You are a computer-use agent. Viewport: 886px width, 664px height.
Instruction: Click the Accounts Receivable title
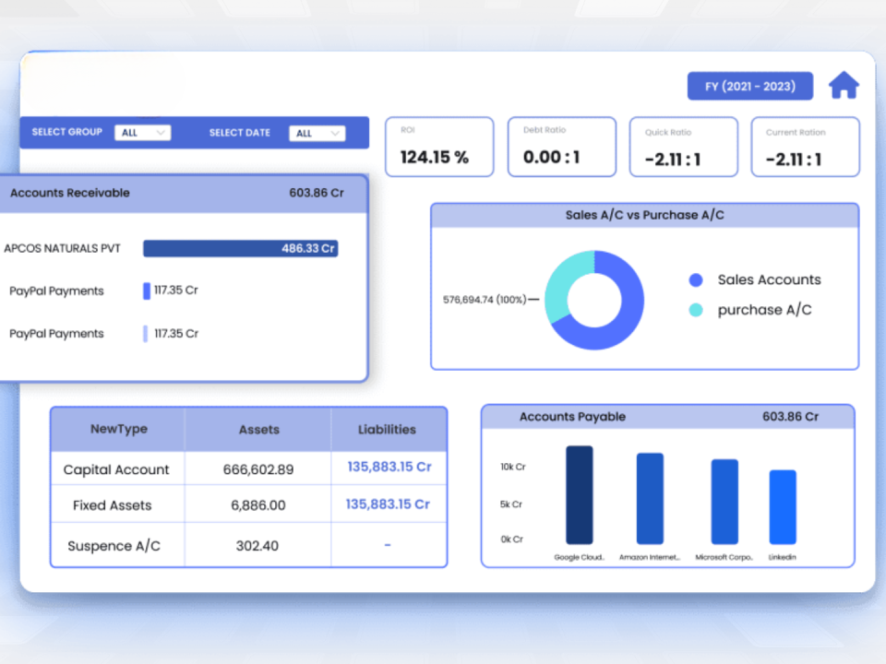[x=70, y=193]
